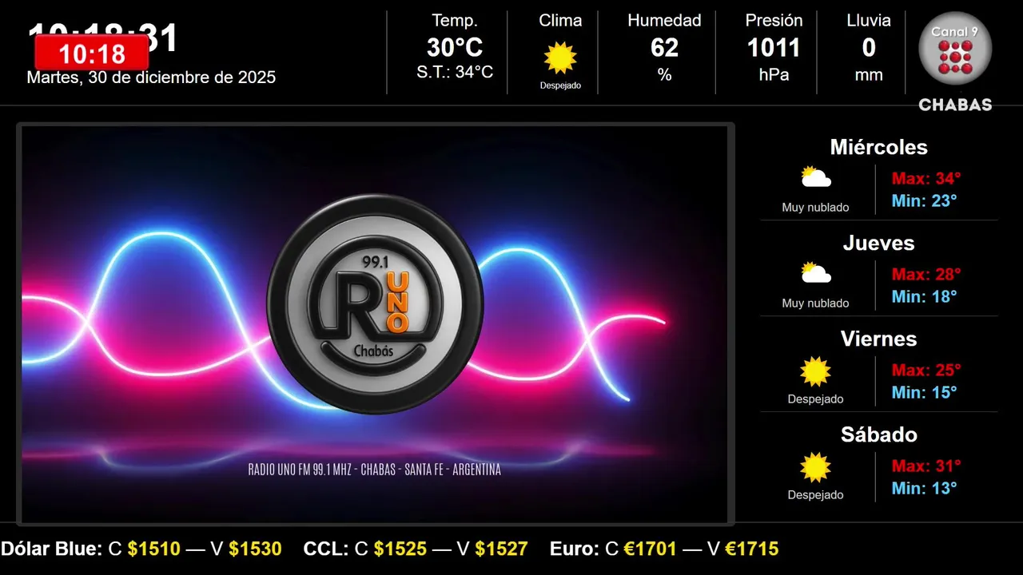
Task: Click the Canal 9 round logo
Action: [x=955, y=49]
